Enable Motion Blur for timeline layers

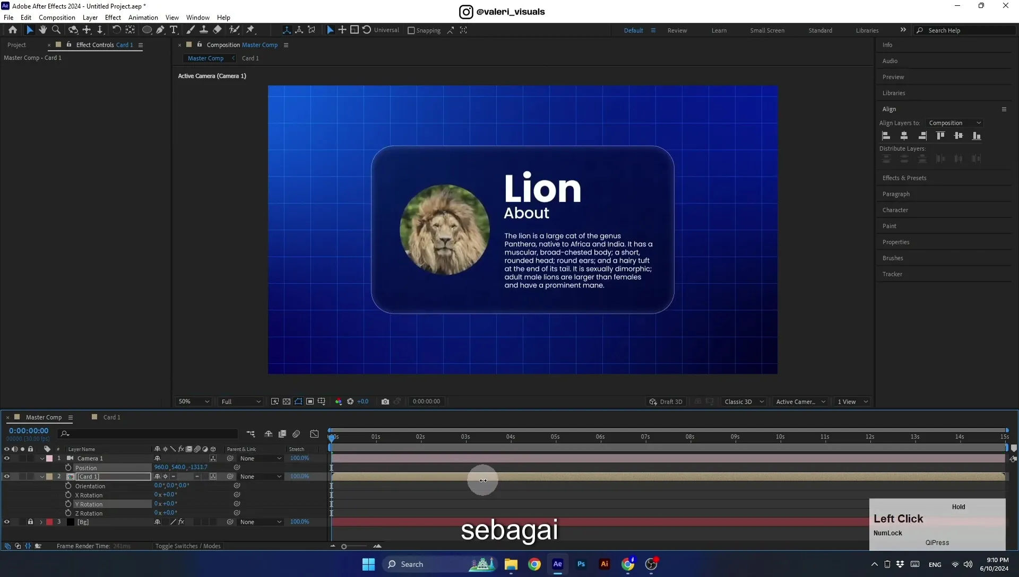click(297, 434)
